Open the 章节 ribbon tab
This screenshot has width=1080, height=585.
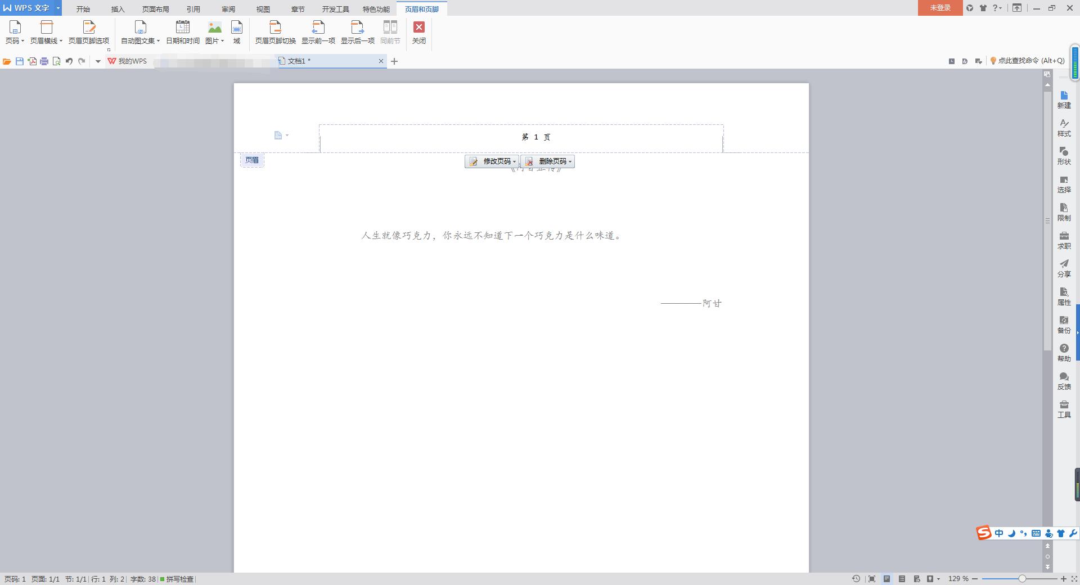click(x=298, y=9)
